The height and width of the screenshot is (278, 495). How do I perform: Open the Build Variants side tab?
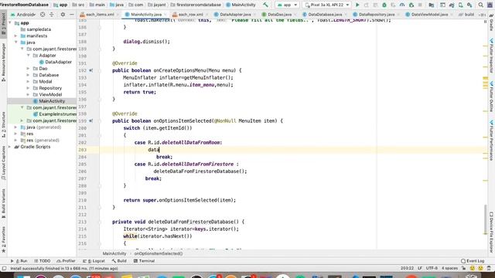(x=3, y=204)
